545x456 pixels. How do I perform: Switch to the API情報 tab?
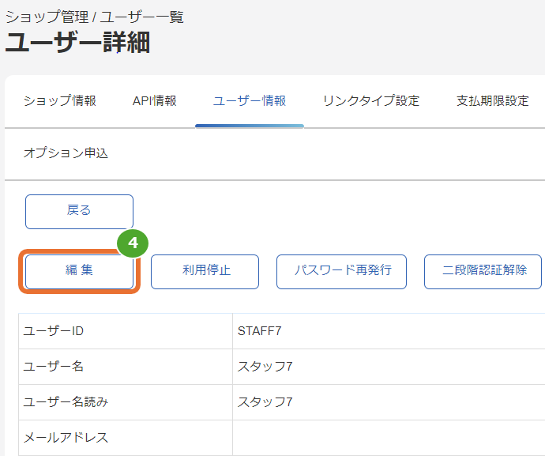click(x=155, y=101)
